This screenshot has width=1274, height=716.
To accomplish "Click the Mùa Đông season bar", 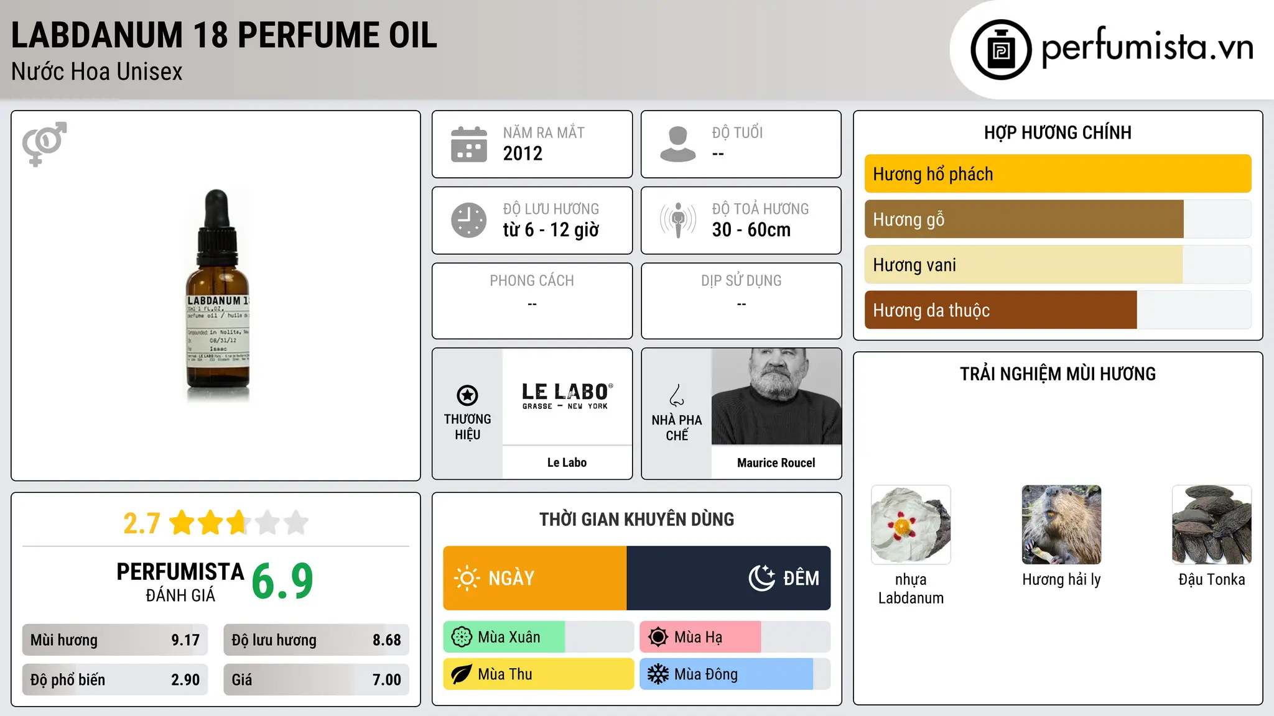I will coord(735,674).
